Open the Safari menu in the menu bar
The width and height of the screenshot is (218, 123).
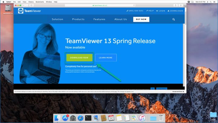(x=8, y=2)
